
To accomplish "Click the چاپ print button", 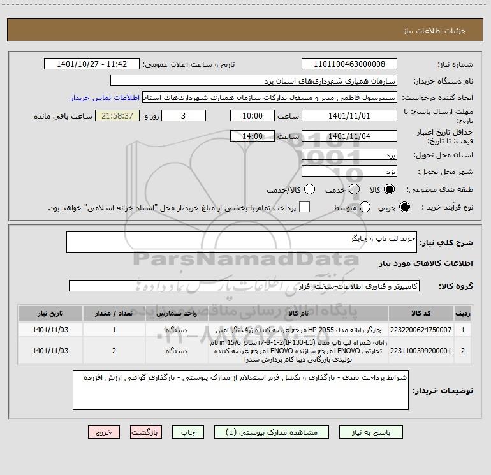I will (x=188, y=432).
